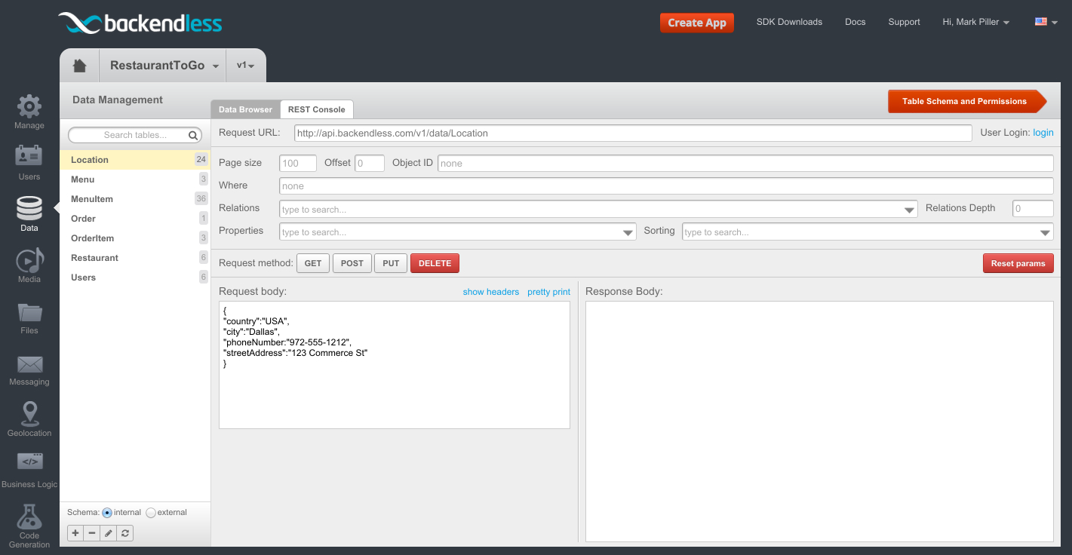Open RestaurantToGo app dropdown
Image resolution: width=1072 pixels, height=555 pixels.
pos(164,66)
